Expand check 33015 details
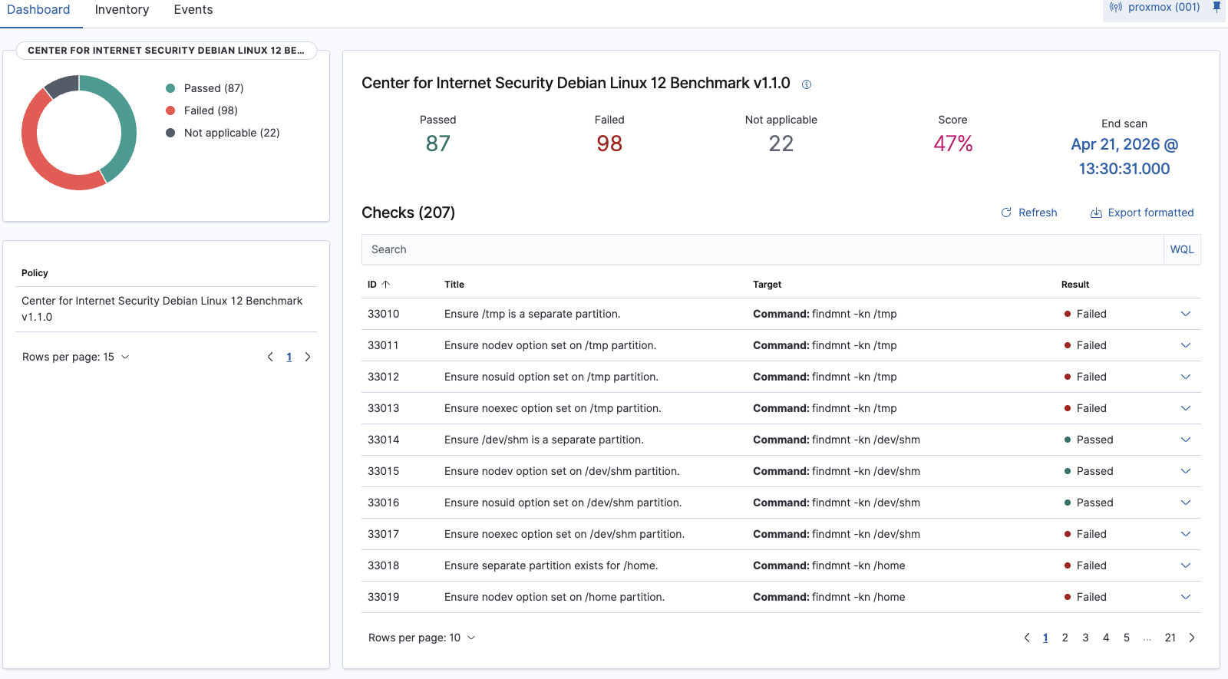 (1186, 471)
